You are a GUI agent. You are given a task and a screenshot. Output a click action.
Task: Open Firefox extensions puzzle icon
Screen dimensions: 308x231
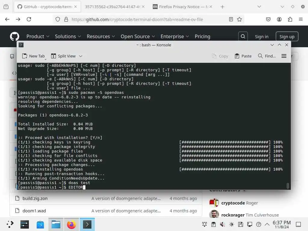pos(290,19)
